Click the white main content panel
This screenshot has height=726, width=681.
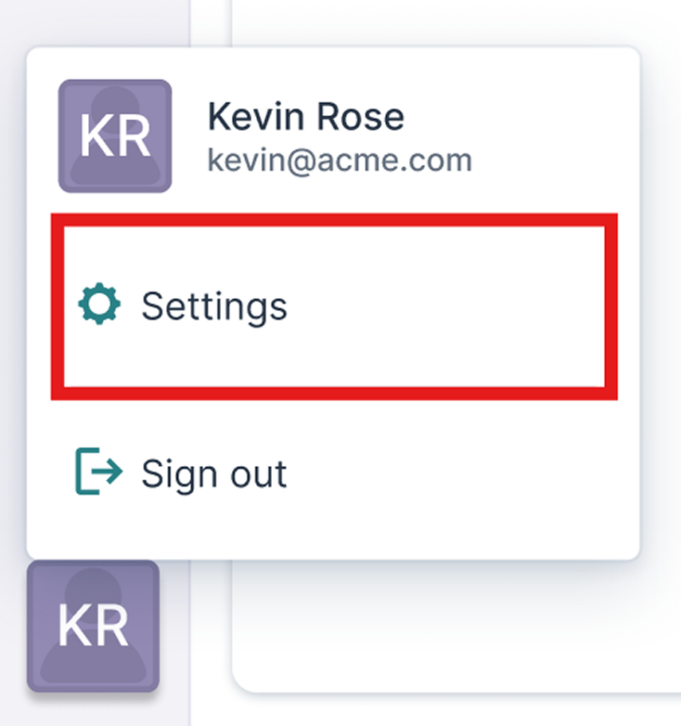[x=454, y=624]
